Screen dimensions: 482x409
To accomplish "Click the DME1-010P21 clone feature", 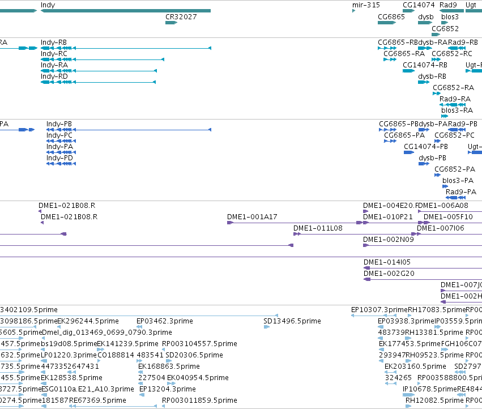I will (393, 223).
